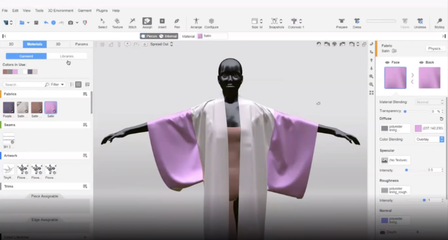This screenshot has height=240, width=448.
Task: Open the 3D Environment menu
Action: tap(60, 11)
